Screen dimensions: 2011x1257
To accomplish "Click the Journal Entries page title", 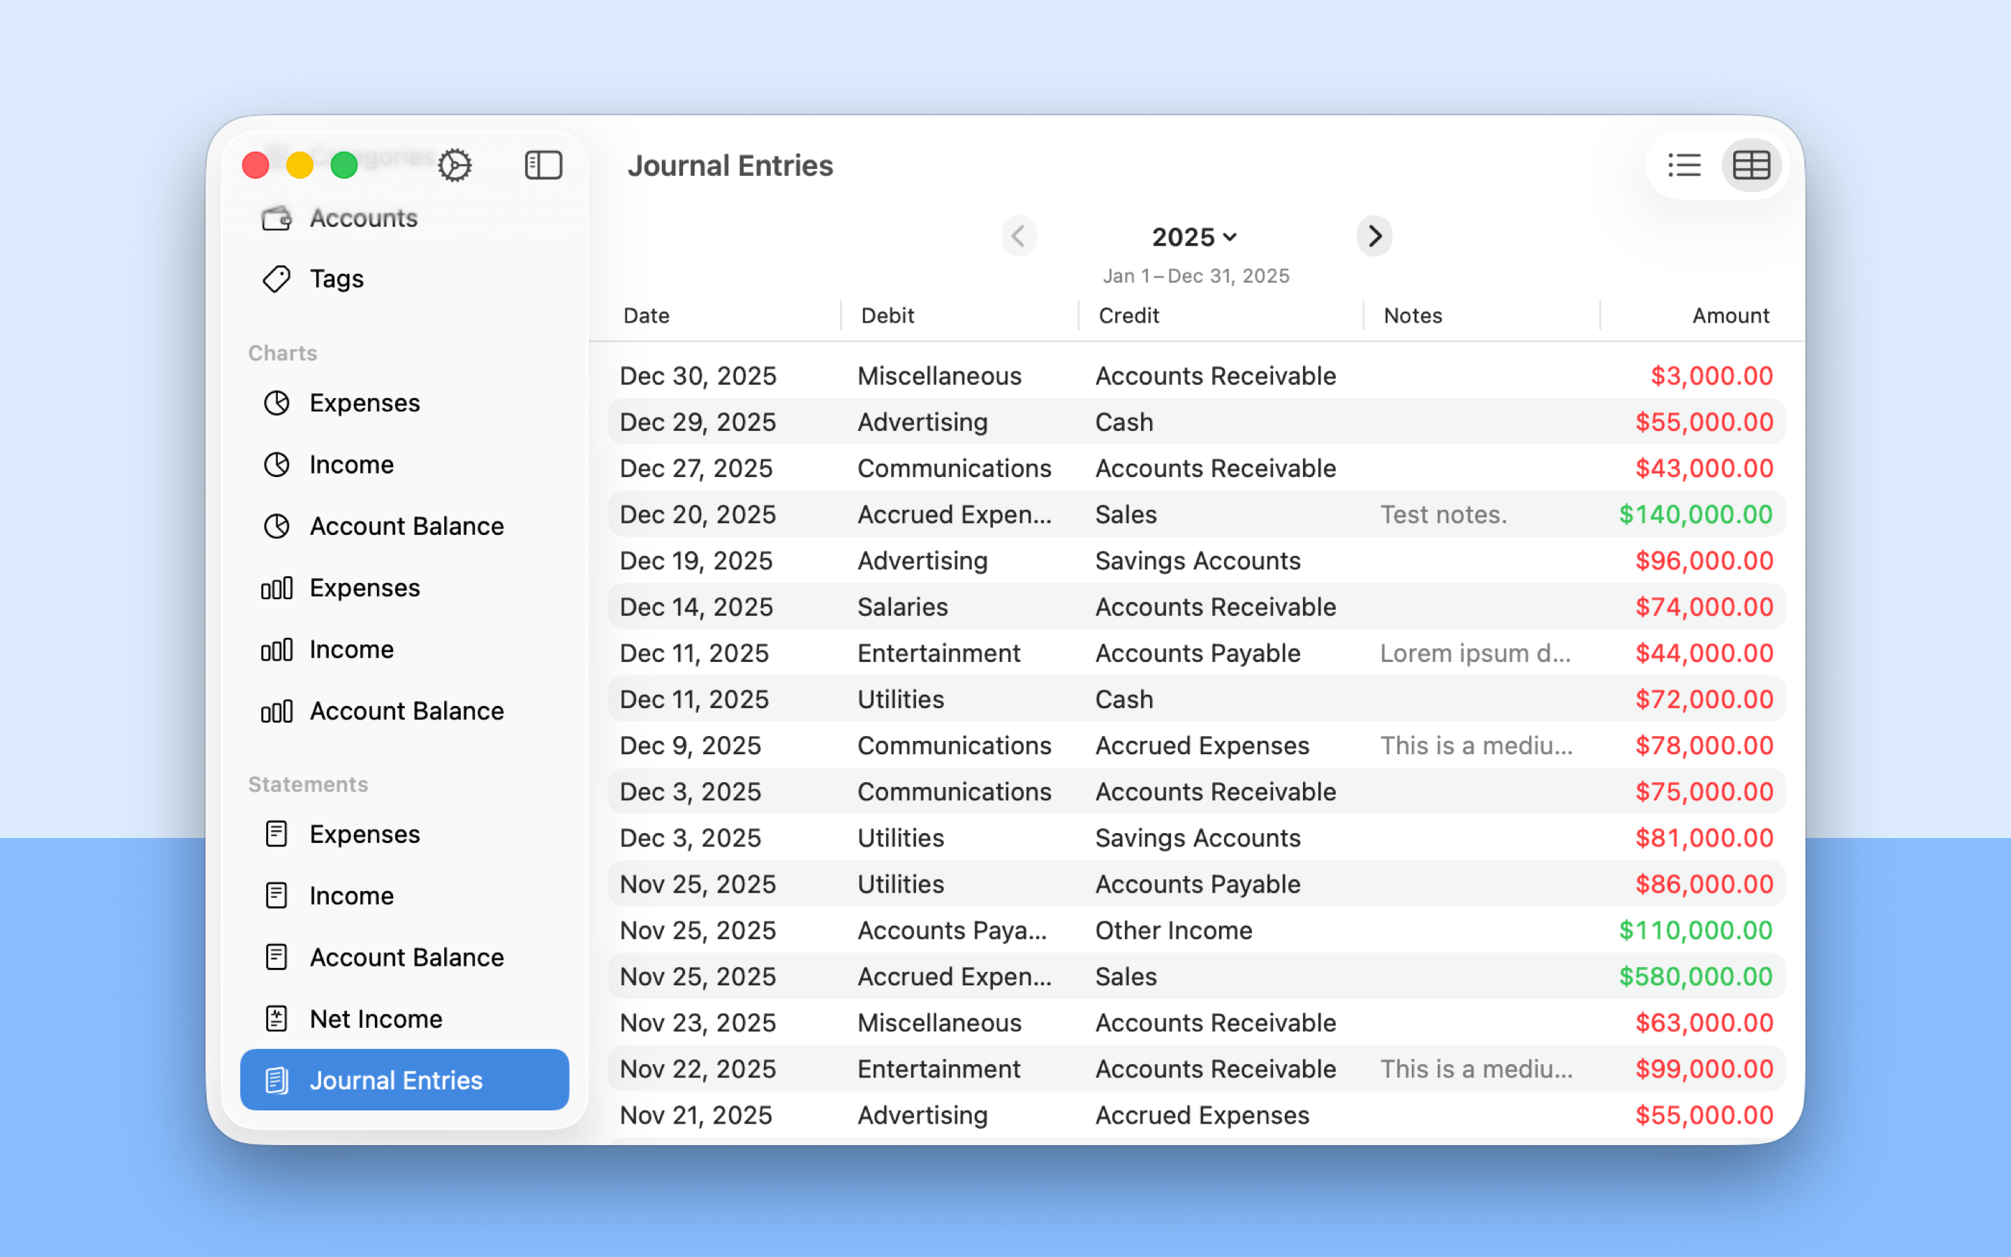I will click(x=730, y=166).
